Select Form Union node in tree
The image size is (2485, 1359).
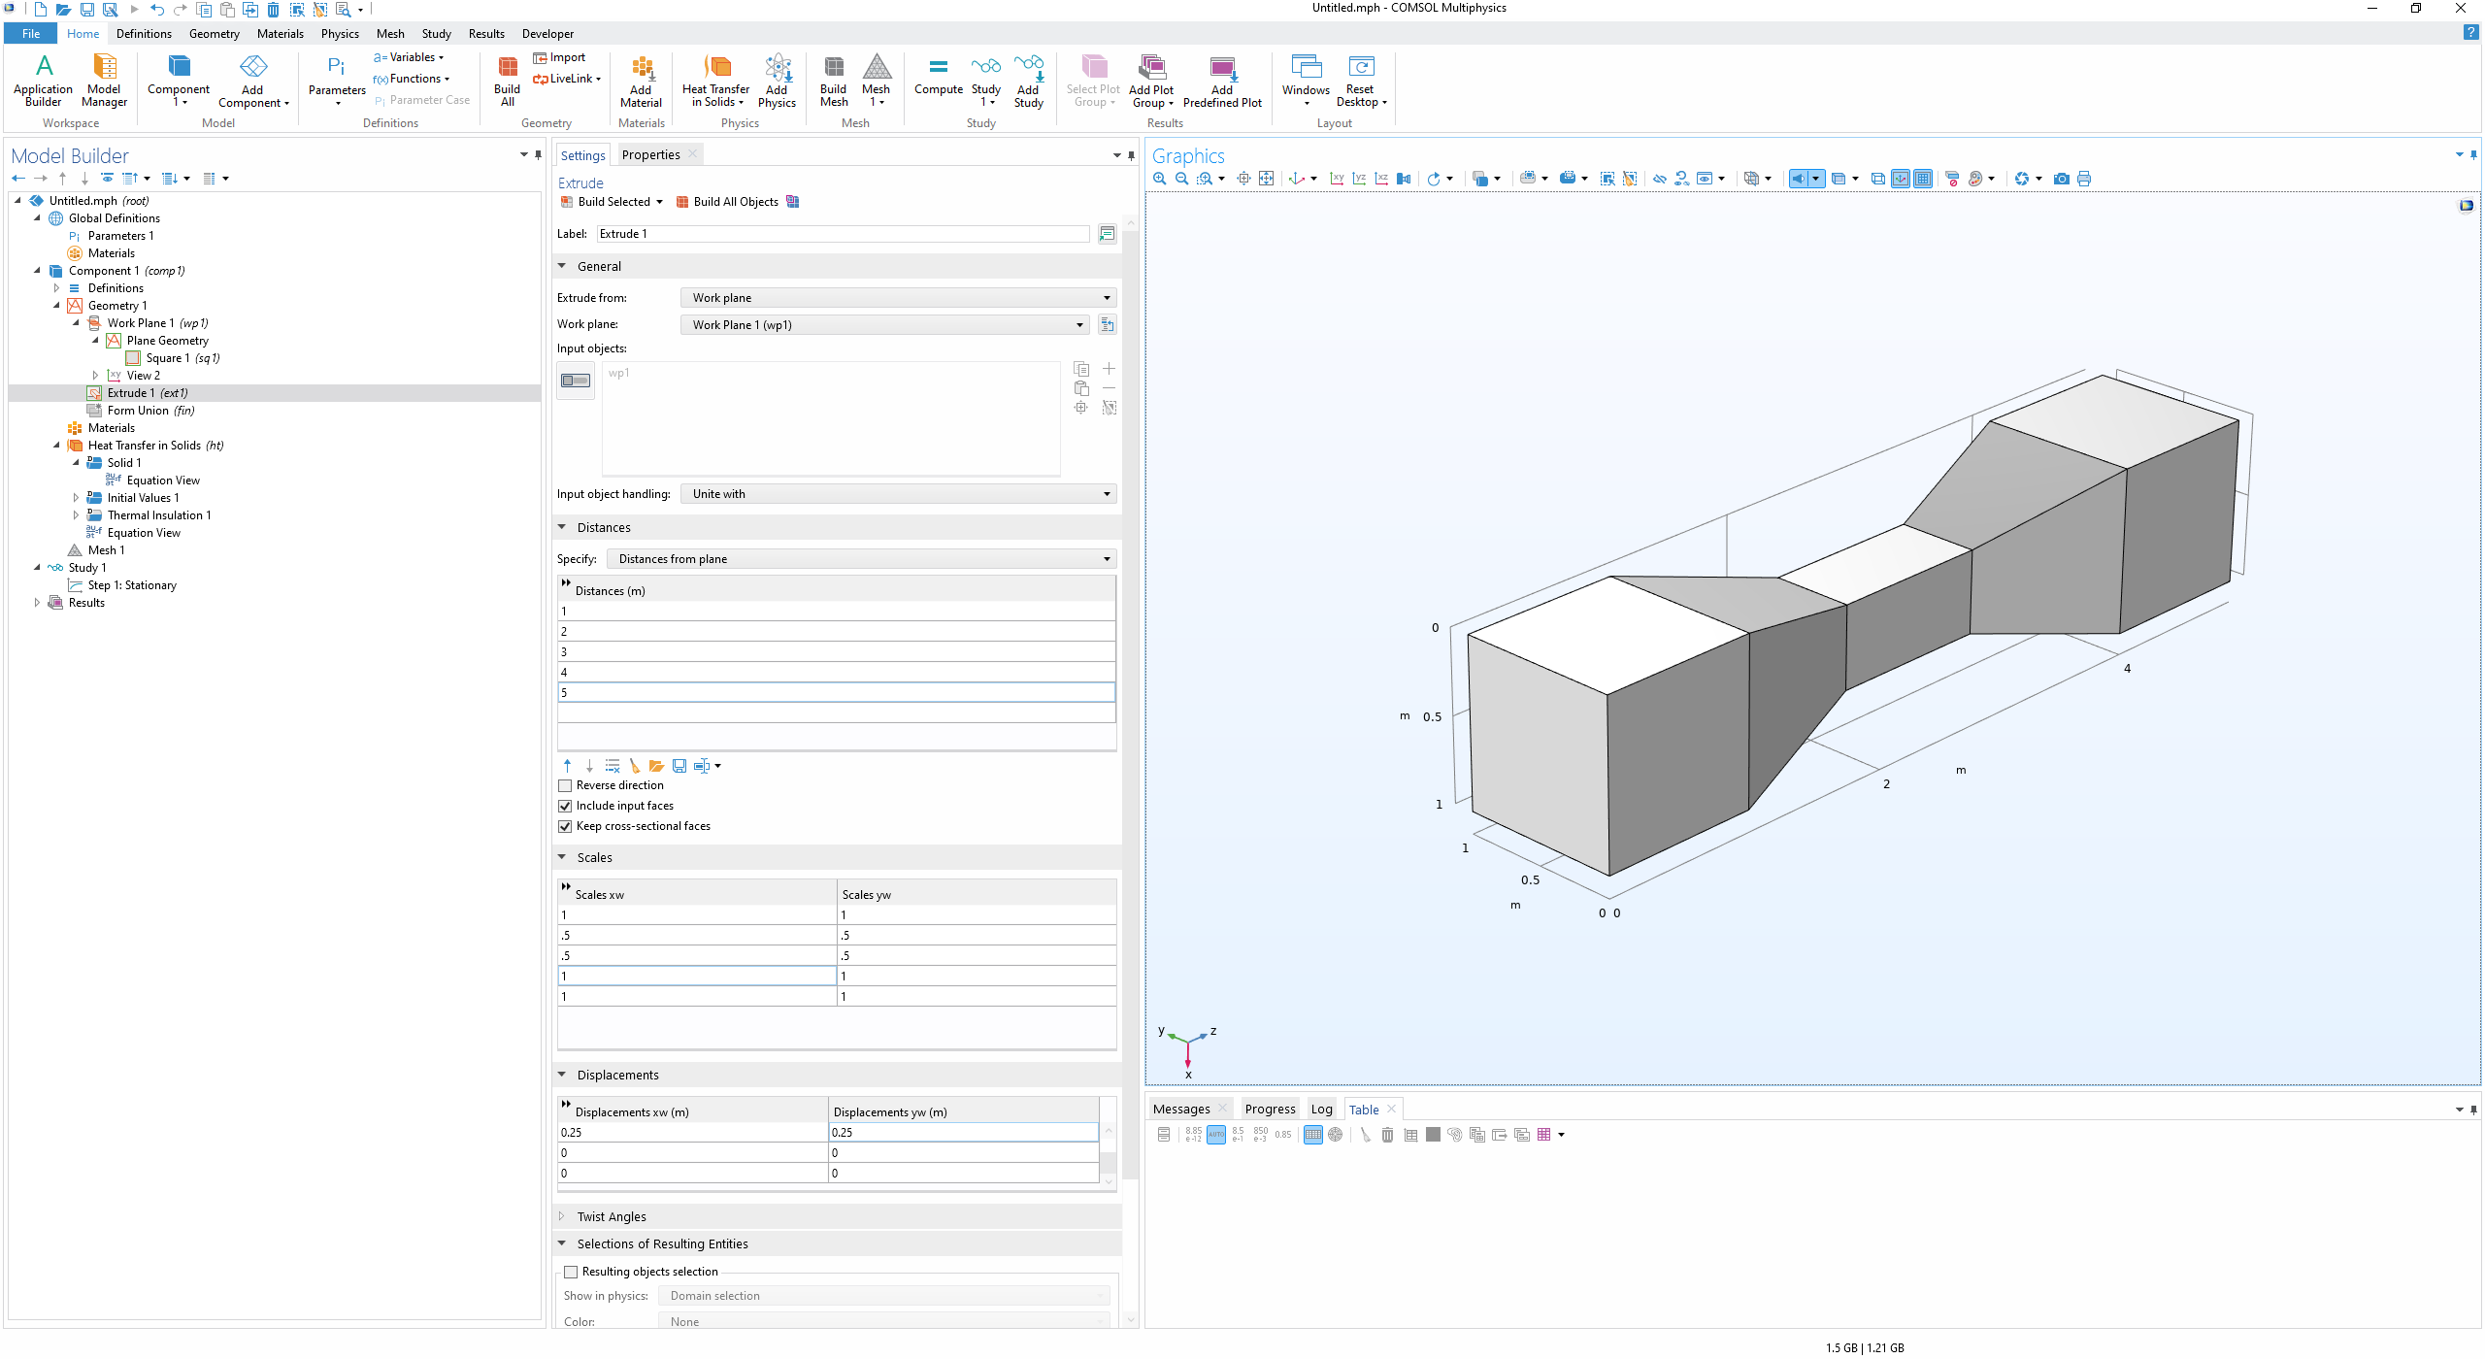150,411
